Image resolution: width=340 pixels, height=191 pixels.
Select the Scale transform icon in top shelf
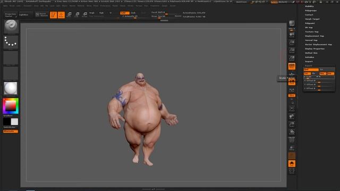tap(77, 15)
